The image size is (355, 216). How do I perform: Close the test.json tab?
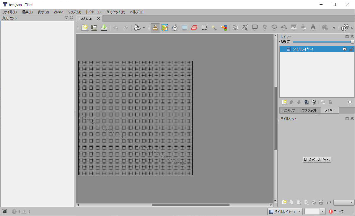click(99, 19)
